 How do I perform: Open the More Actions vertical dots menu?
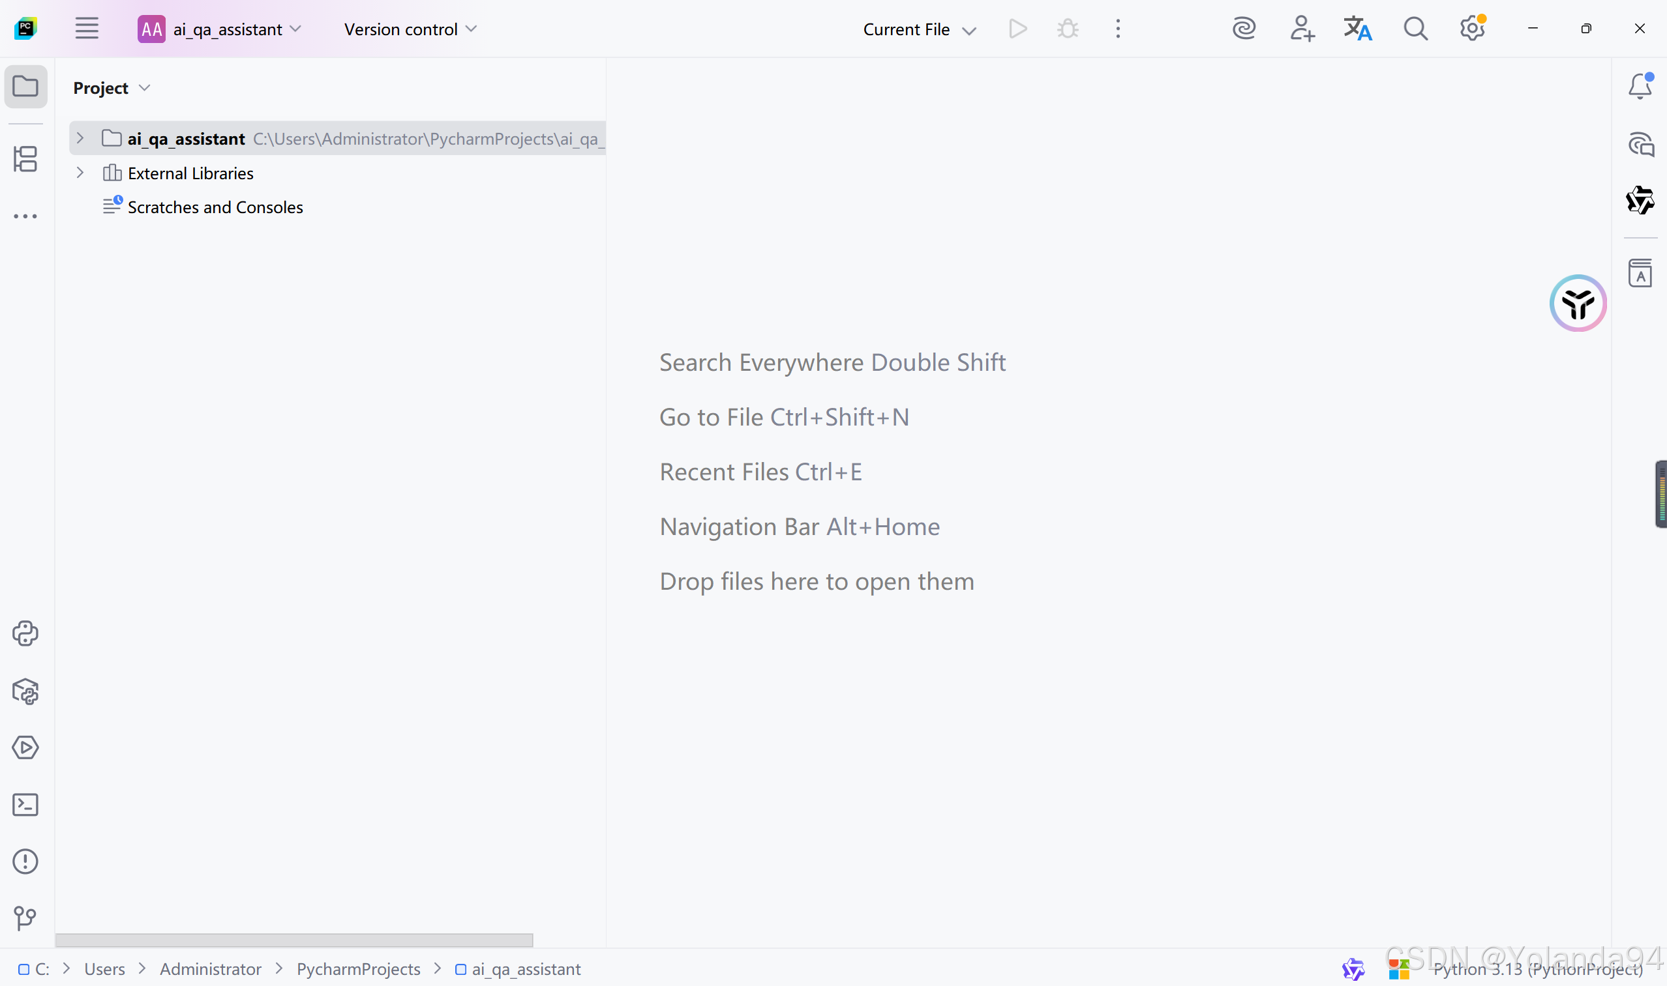pyautogui.click(x=1118, y=29)
